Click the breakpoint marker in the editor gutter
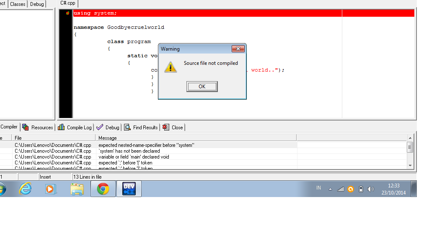Screen dimensions: 429x251 coord(67,13)
